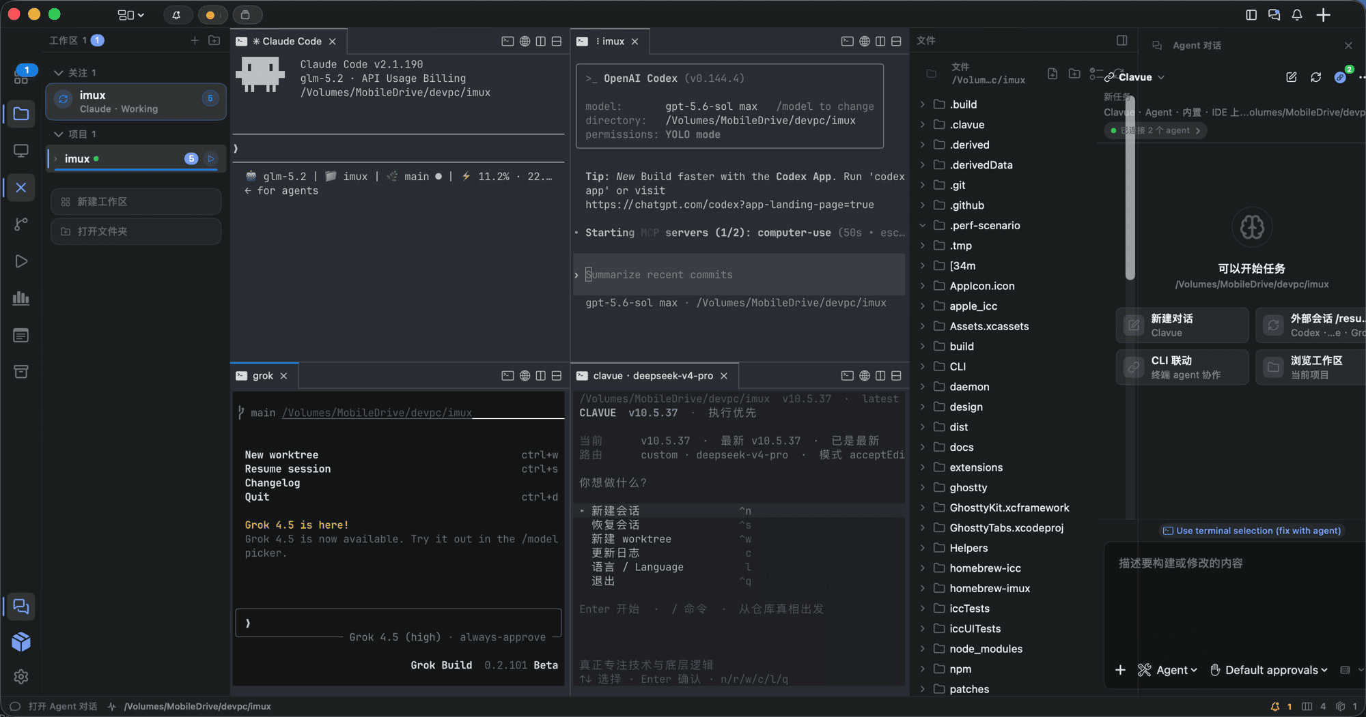Open the Agent chat icon in left rail
Image resolution: width=1366 pixels, height=717 pixels.
21,606
